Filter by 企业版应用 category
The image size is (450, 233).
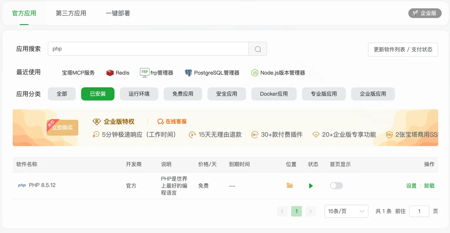pyautogui.click(x=373, y=94)
